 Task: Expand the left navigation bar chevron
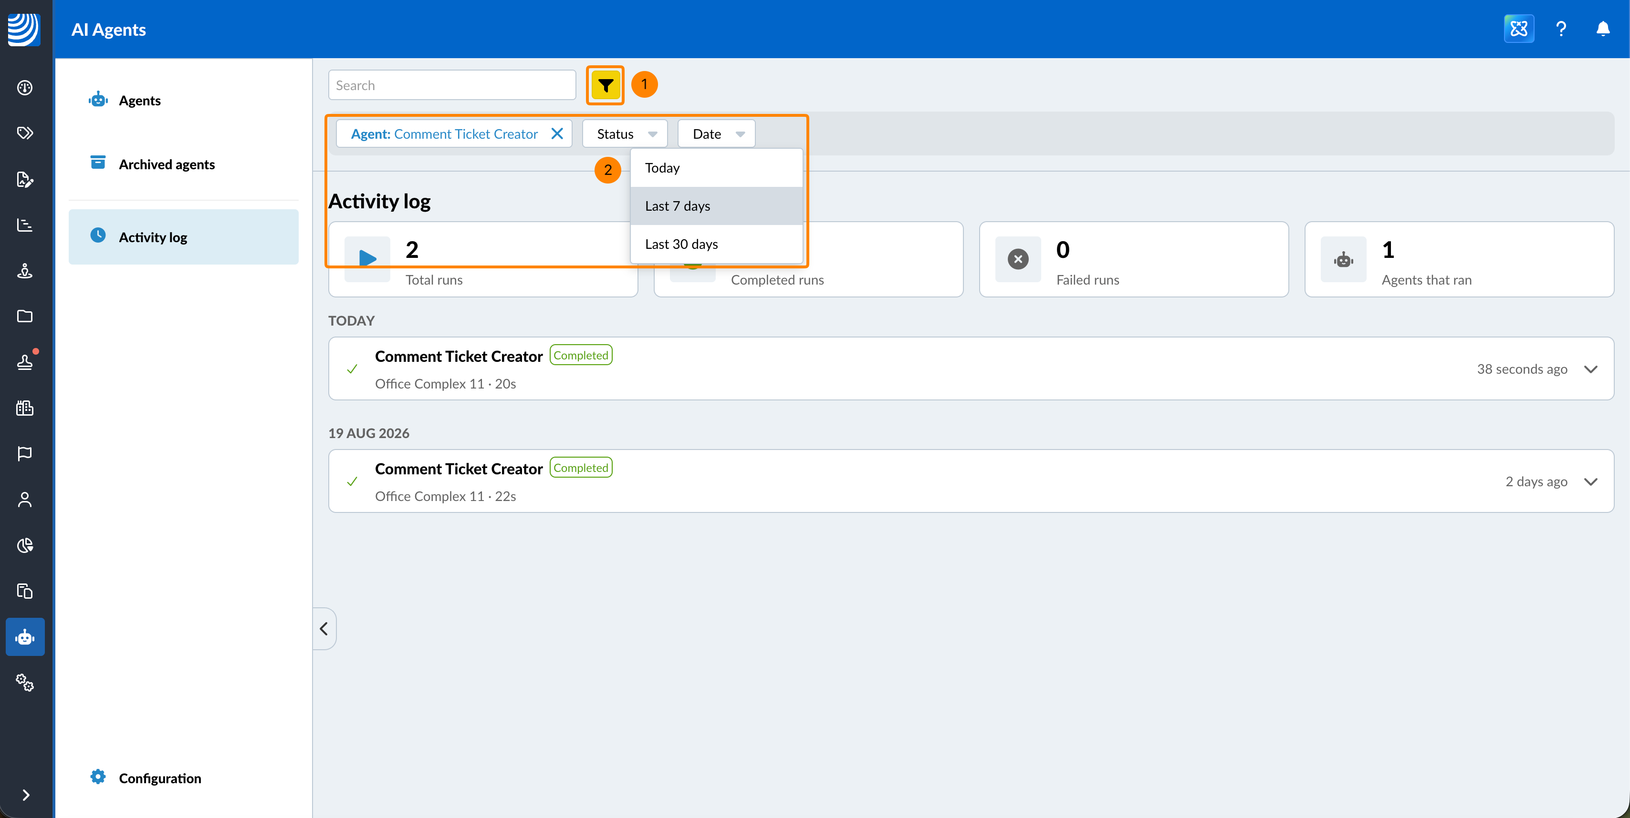tap(25, 795)
